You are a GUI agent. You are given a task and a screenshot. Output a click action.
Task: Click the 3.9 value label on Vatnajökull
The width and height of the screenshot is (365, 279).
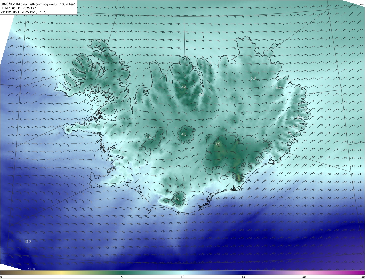218,144
